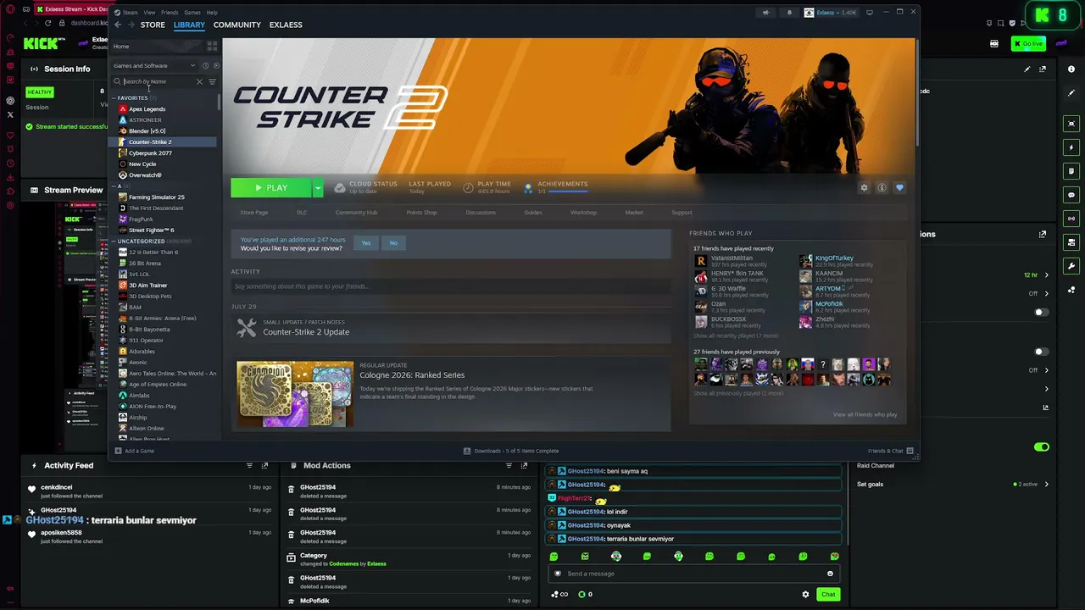The width and height of the screenshot is (1085, 610).
Task: Open Counter-Strike 2 game info icon
Action: 882,188
